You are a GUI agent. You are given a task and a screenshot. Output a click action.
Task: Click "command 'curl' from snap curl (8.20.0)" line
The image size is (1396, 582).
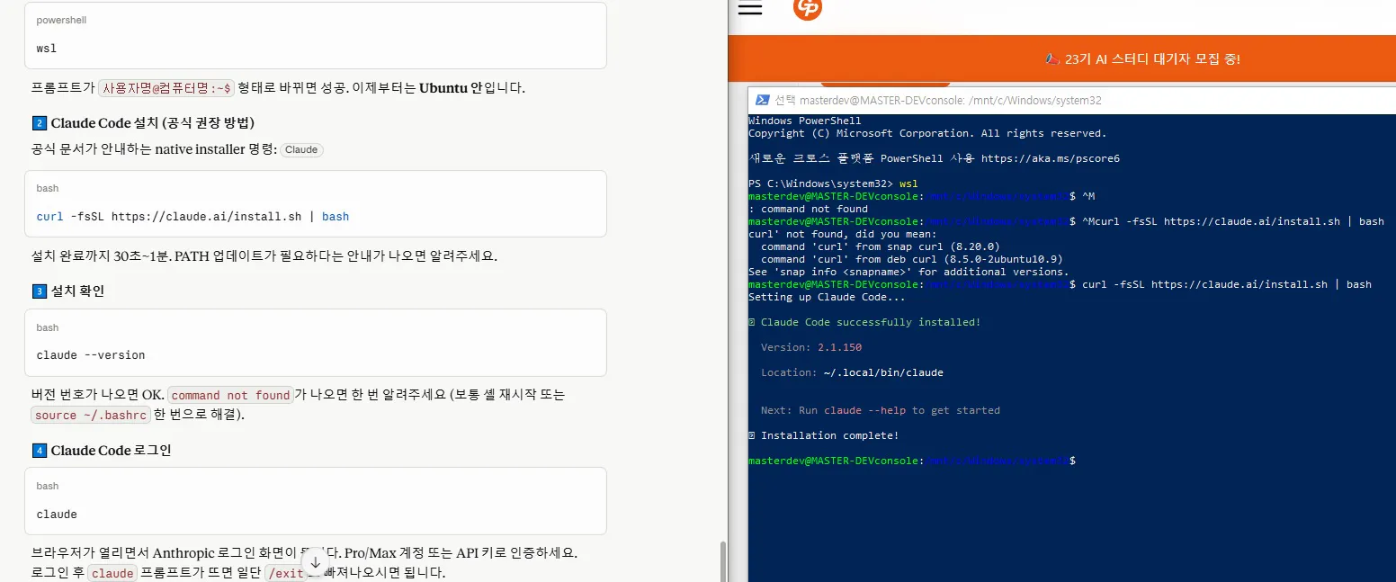[x=880, y=246]
